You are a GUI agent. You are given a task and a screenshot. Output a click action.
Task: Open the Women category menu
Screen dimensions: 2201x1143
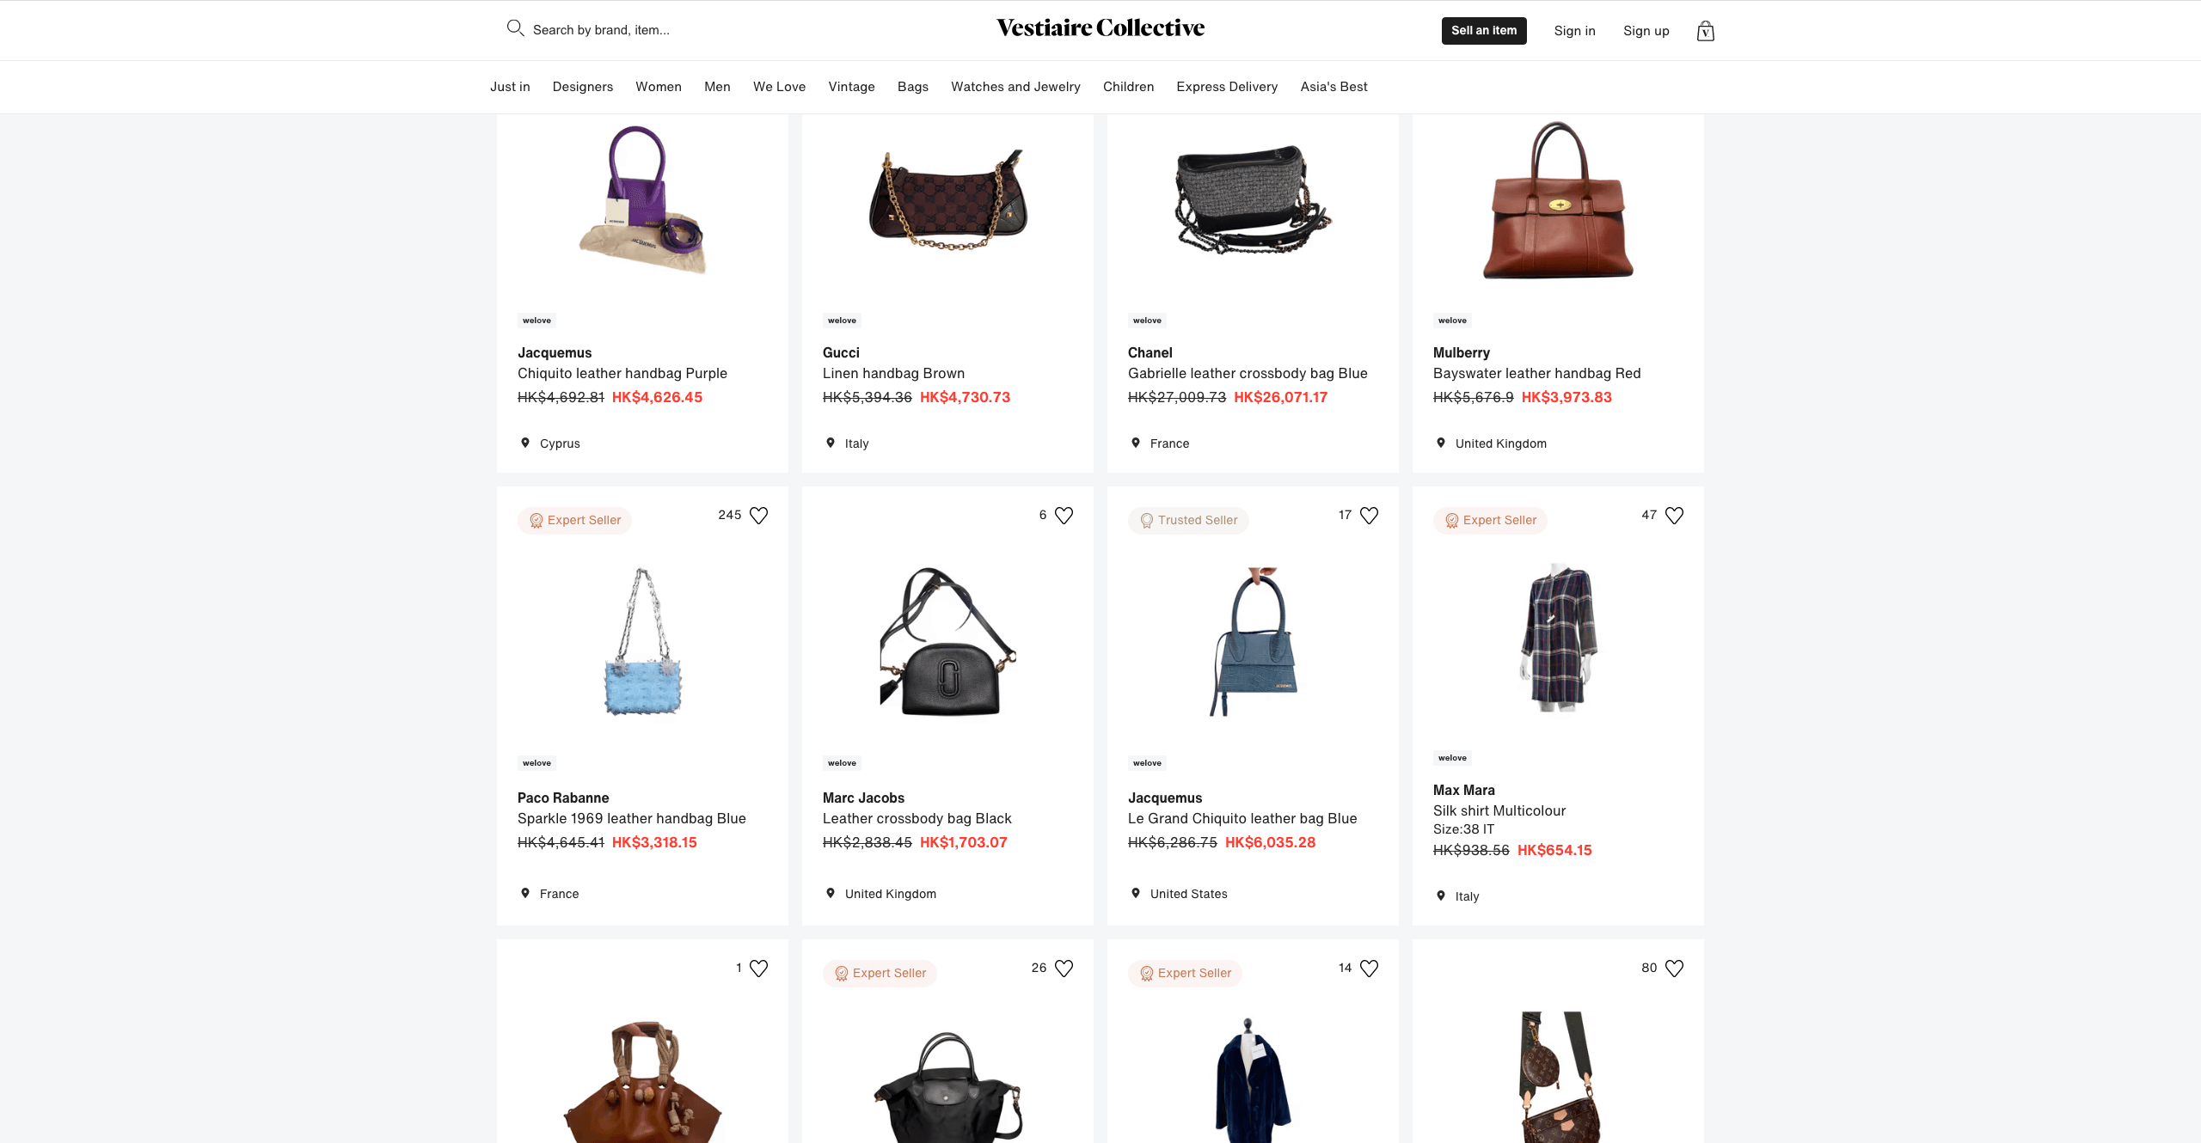pyautogui.click(x=658, y=87)
